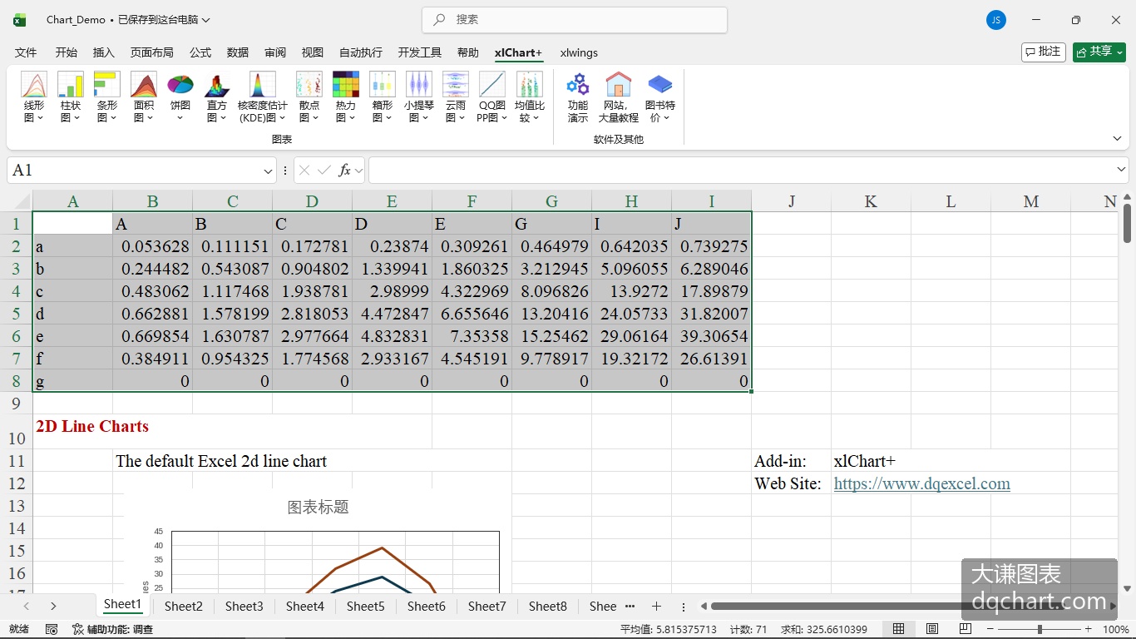Open the 柱状图 column chart gallery

coord(71,97)
